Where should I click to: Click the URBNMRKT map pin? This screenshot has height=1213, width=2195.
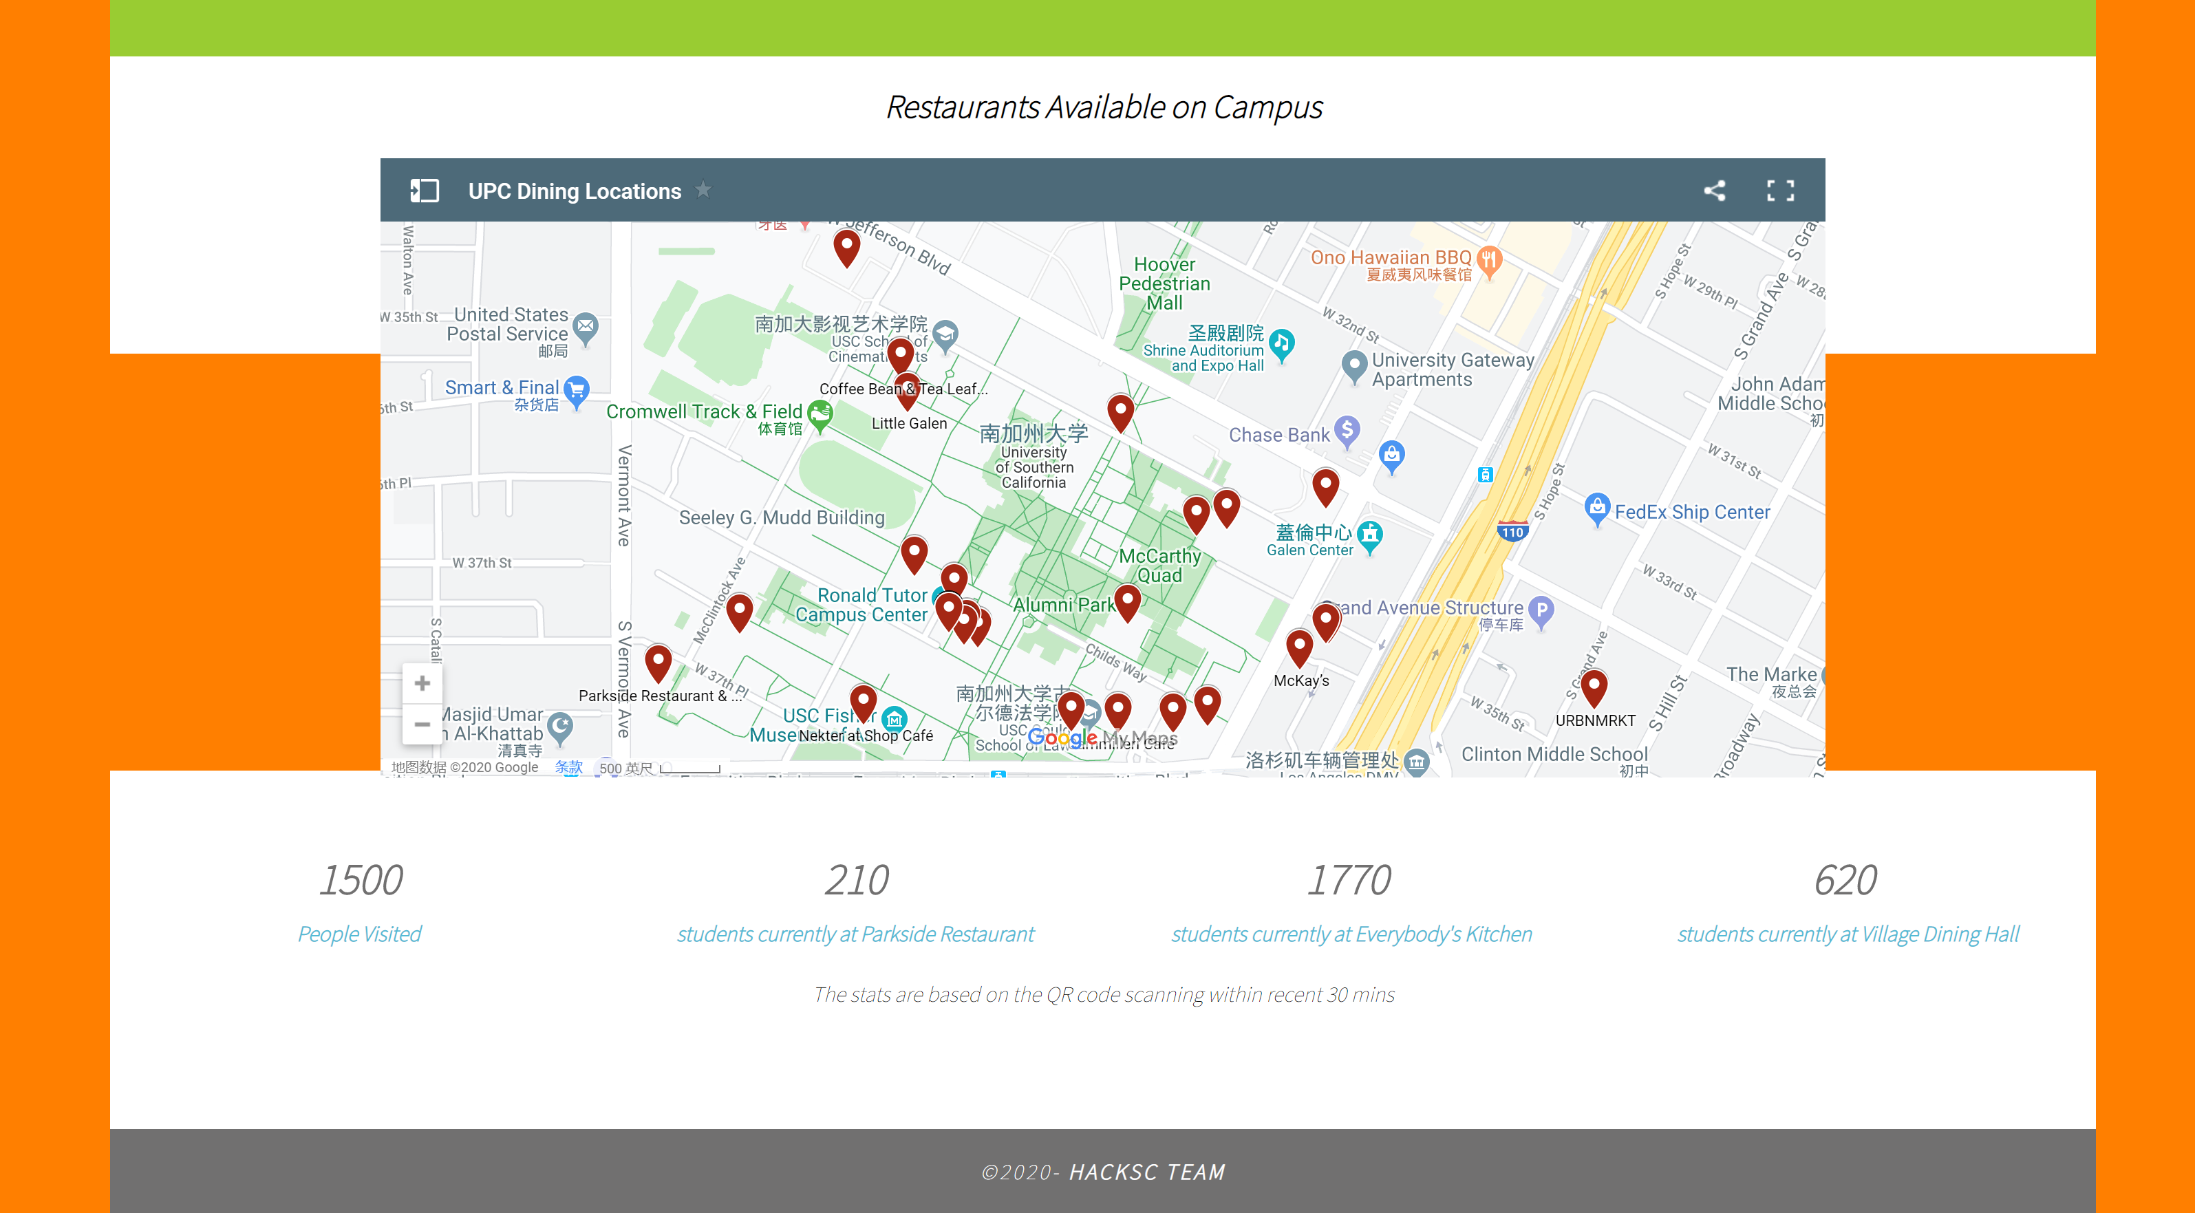coord(1594,686)
